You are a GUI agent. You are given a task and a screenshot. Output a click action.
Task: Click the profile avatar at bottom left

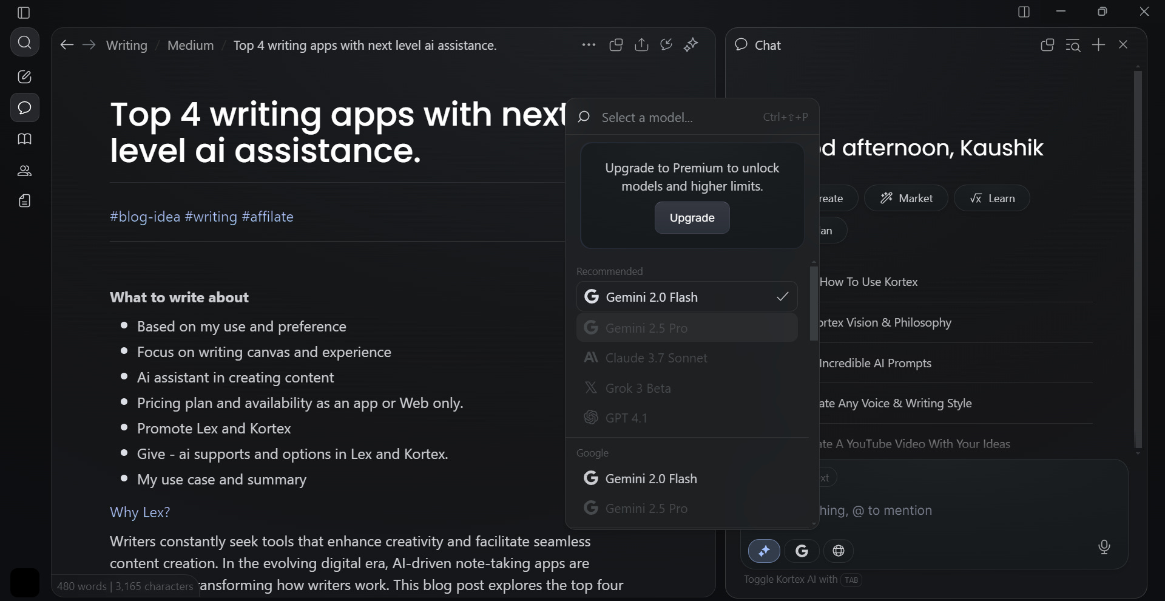(25, 582)
